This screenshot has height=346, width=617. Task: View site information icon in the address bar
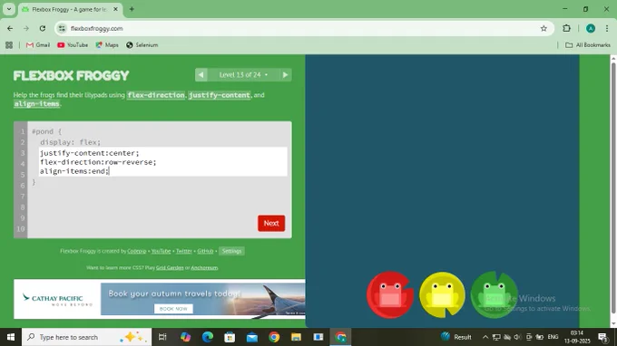pos(63,28)
